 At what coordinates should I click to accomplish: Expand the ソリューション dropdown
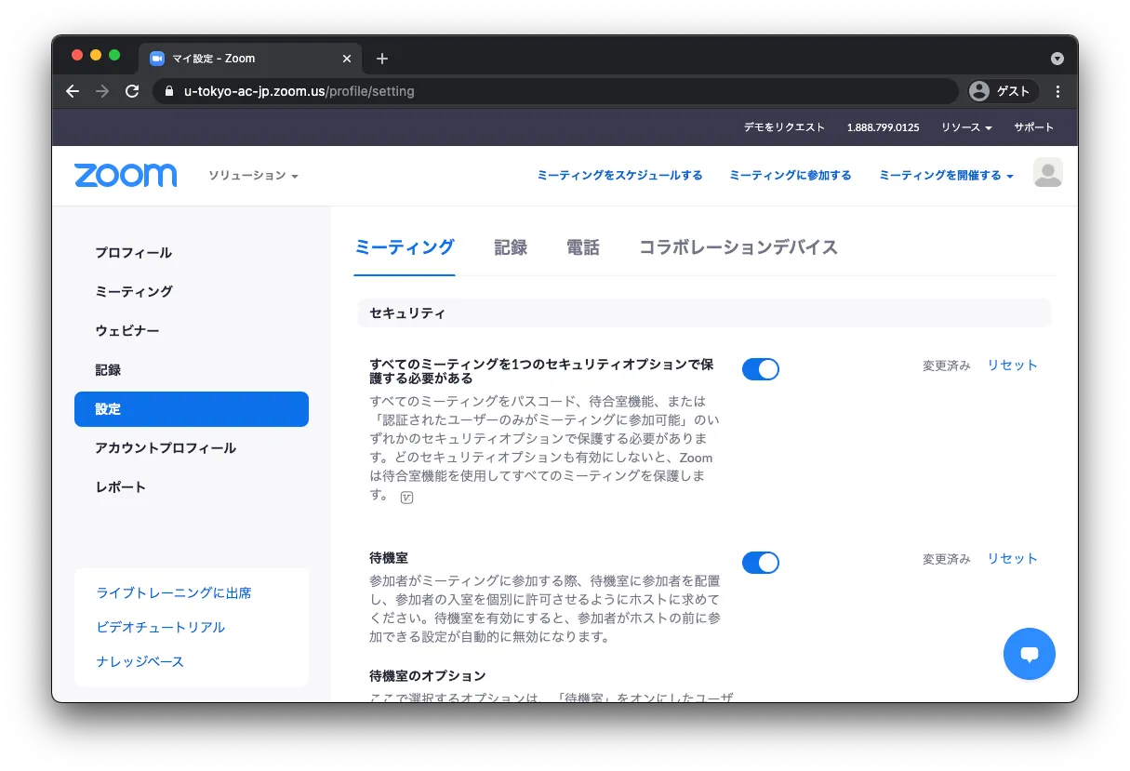click(x=253, y=176)
